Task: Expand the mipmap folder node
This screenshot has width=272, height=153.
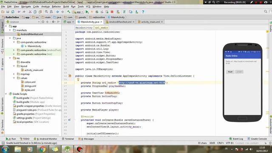Action: (x=14, y=74)
